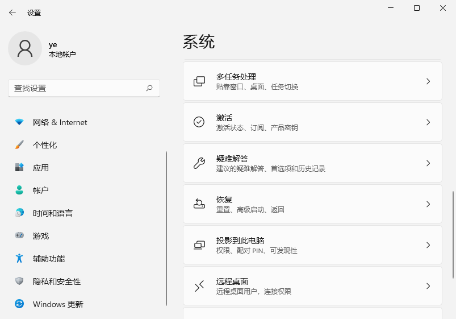The image size is (456, 319).
Task: Click the Project to this PC (投影到此电脑) icon
Action: [199, 245]
